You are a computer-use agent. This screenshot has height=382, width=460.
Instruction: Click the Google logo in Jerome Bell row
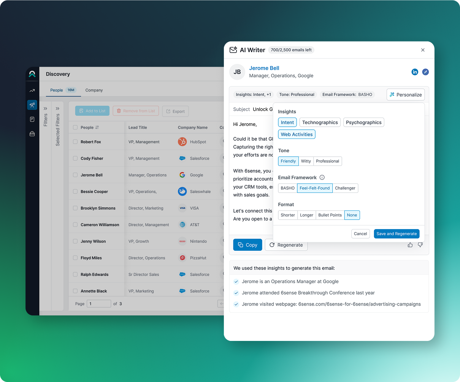pyautogui.click(x=182, y=175)
